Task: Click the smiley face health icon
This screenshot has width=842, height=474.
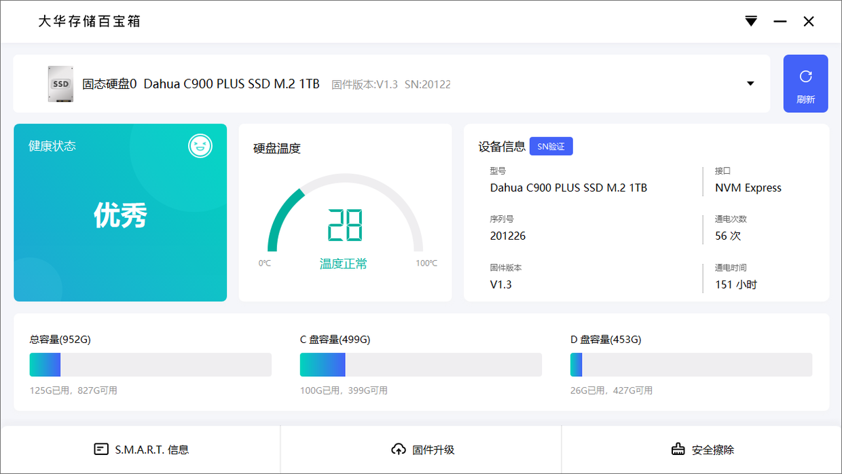Action: (200, 145)
